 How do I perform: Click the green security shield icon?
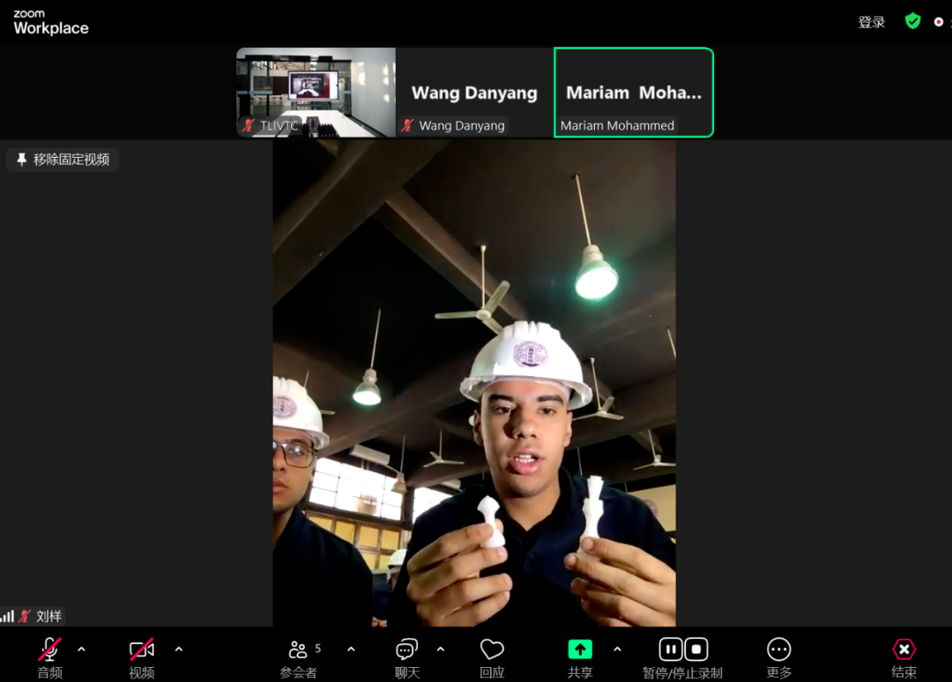913,21
